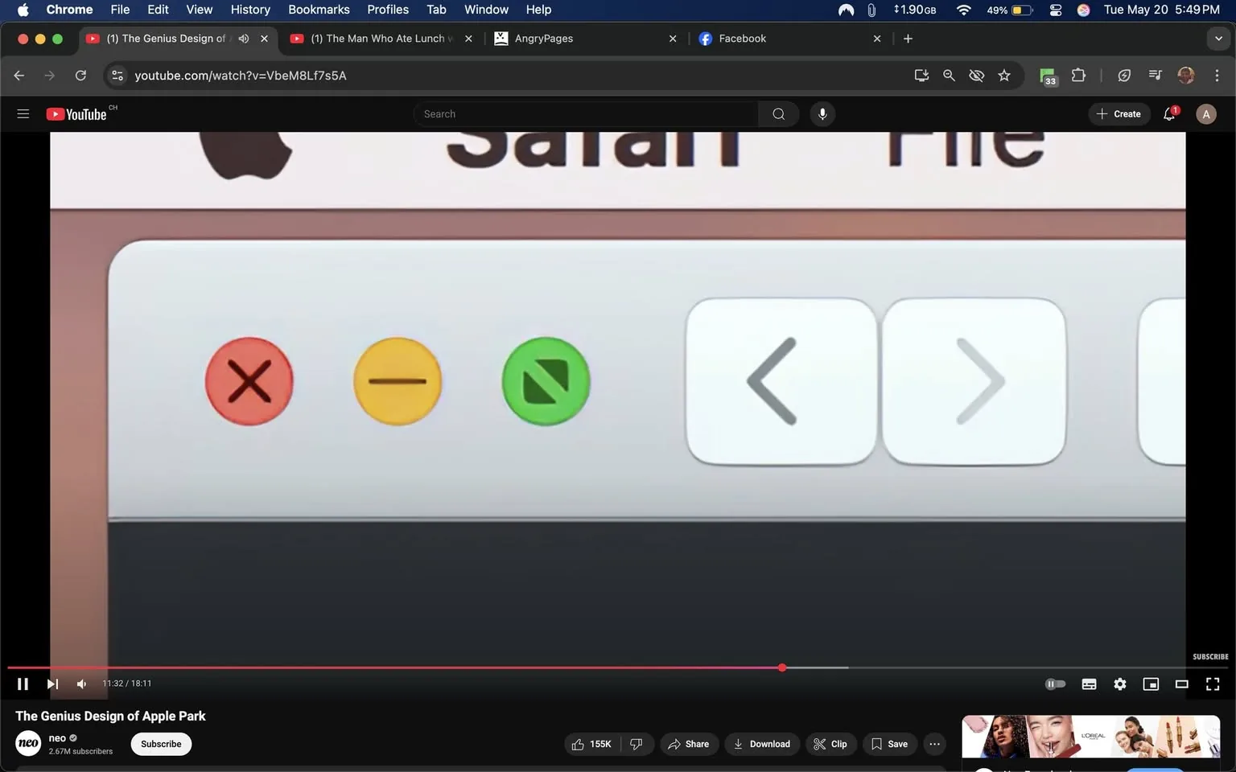Start voice search with microphone icon

coord(822,113)
